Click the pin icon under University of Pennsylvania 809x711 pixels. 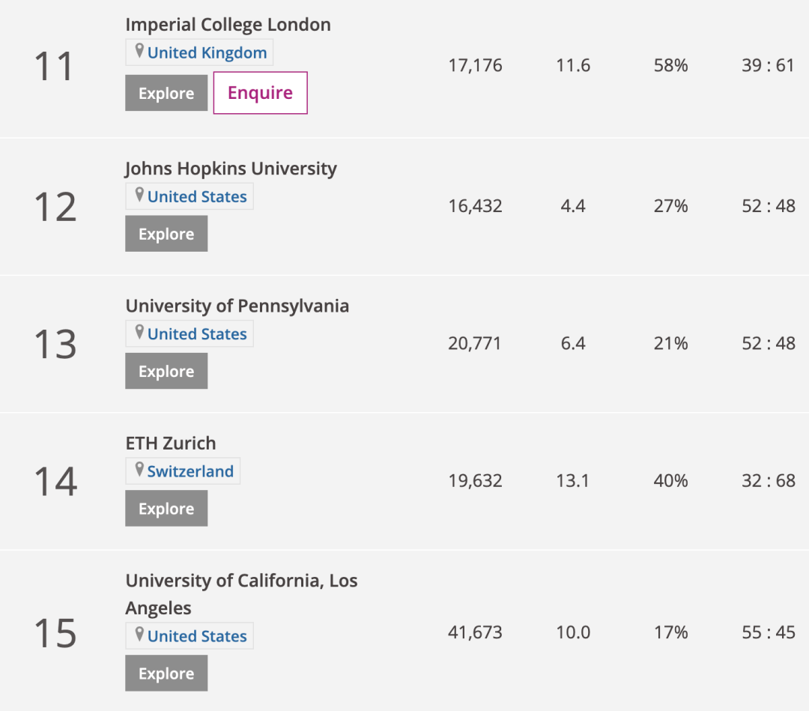tap(139, 333)
